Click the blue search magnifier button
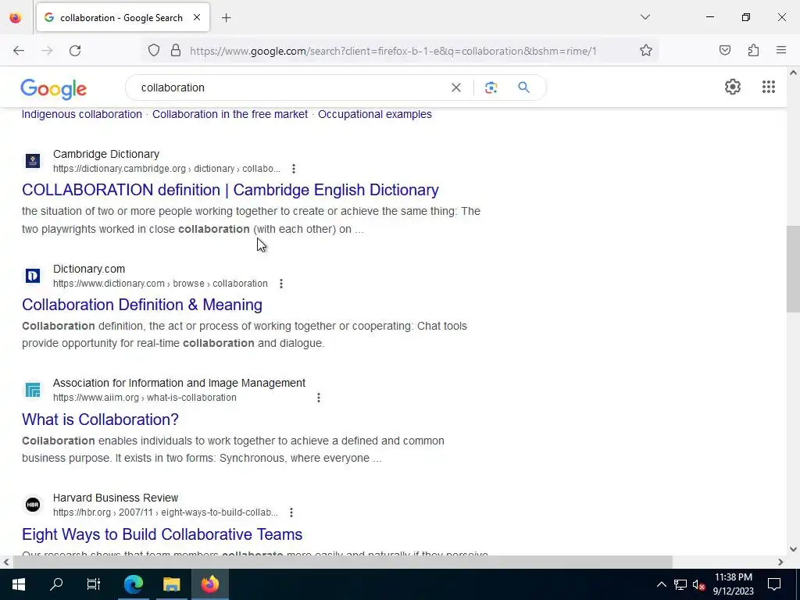 pos(523,87)
